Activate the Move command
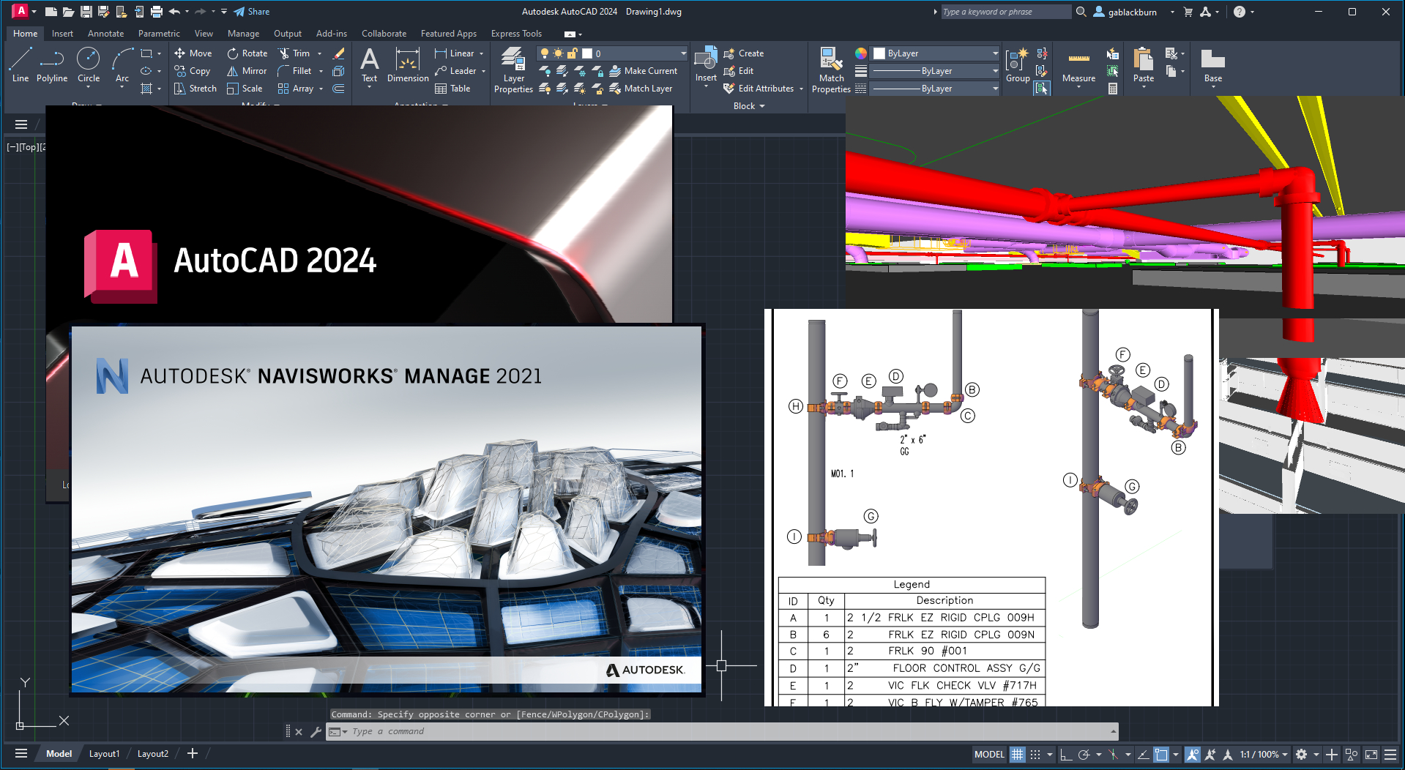This screenshot has width=1405, height=770. click(x=193, y=53)
